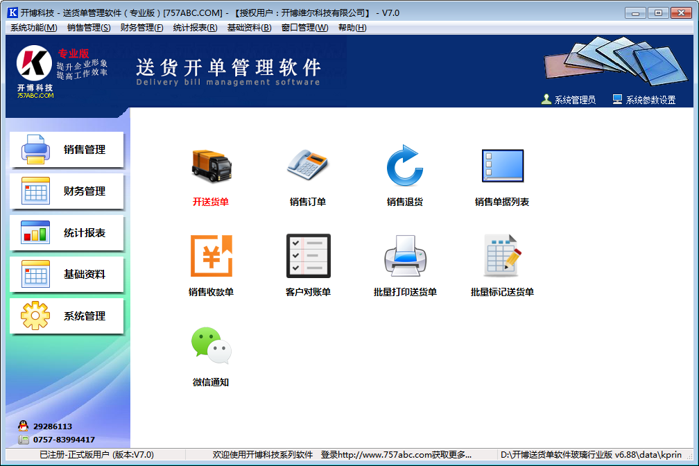The image size is (699, 466).
Task: Select 财务管理 in the left sidebar
Action: [x=66, y=191]
